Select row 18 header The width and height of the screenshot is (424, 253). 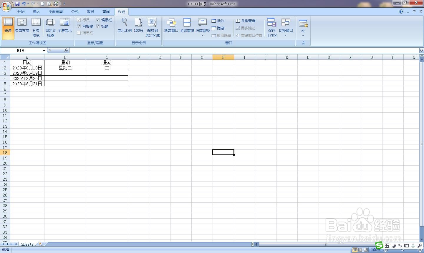[5, 152]
